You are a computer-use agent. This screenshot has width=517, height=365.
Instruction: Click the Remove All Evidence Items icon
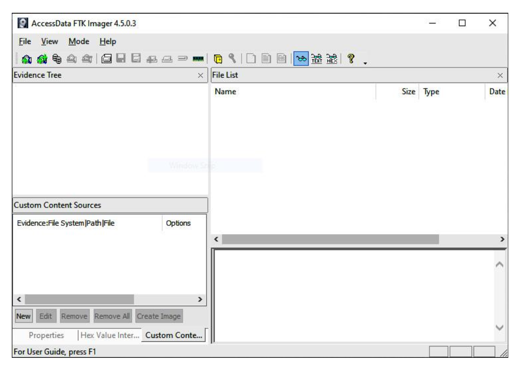pos(87,59)
